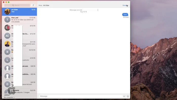Image resolution: width=177 pixels, height=100 pixels.
Task: Click the Buscar search field
Action: point(17,5)
